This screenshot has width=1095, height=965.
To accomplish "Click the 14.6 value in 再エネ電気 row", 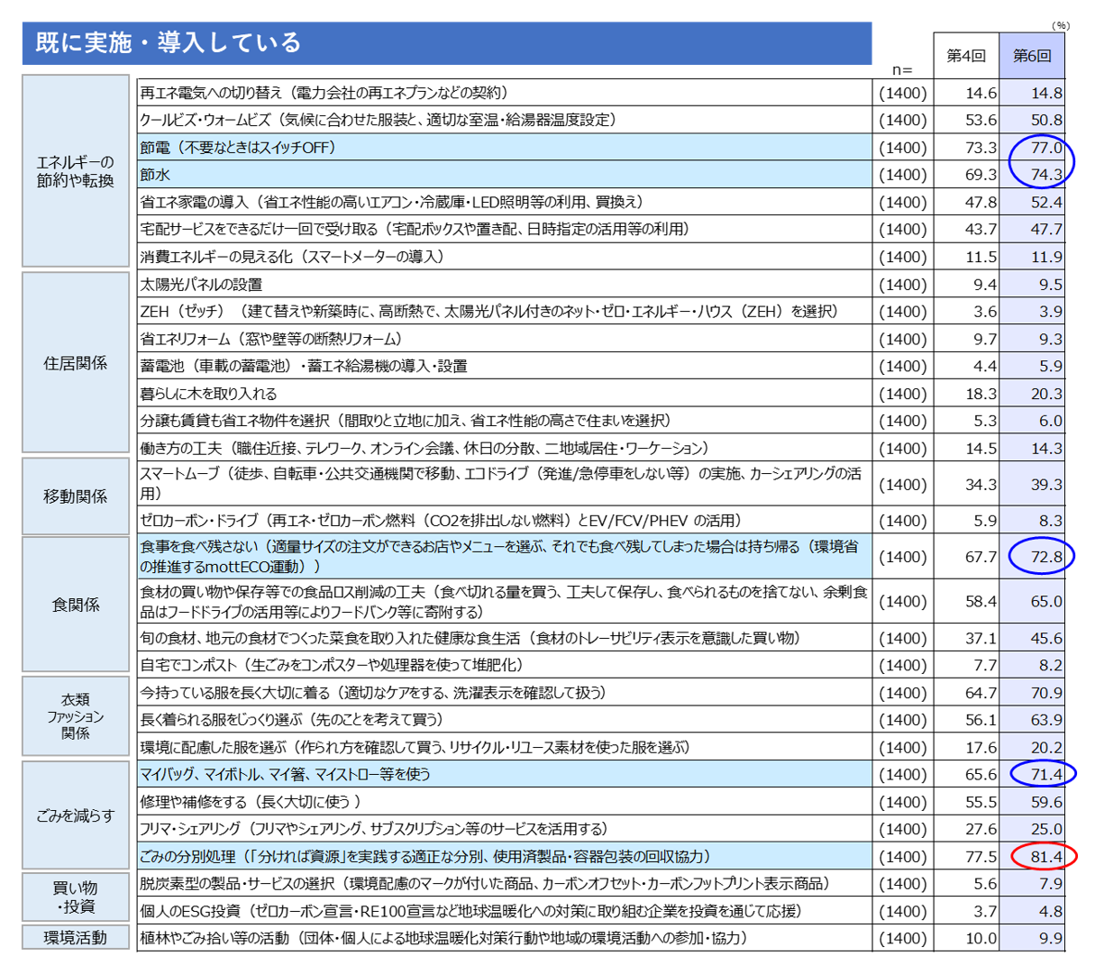I will pos(981,94).
